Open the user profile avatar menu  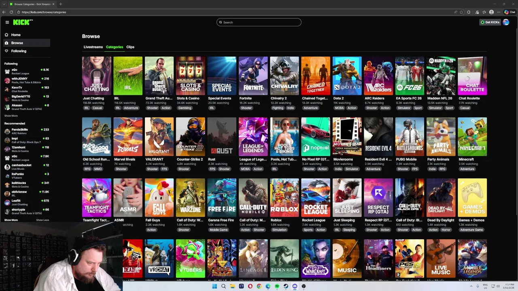pyautogui.click(x=506, y=22)
